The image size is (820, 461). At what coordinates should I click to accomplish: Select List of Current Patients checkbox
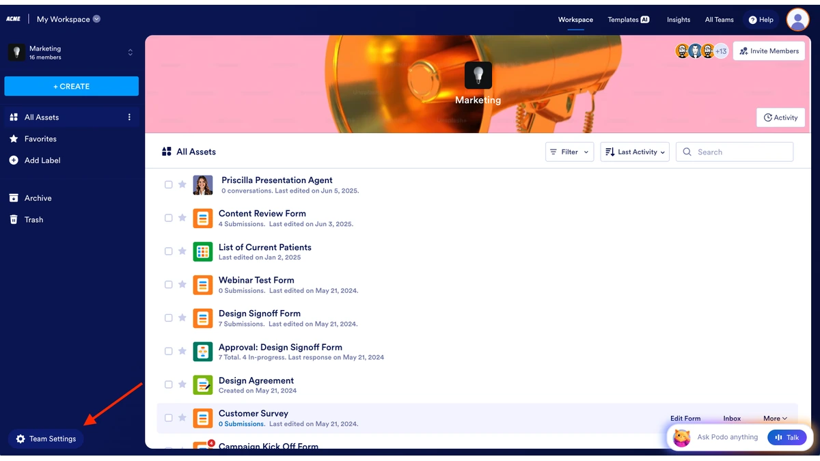point(169,251)
